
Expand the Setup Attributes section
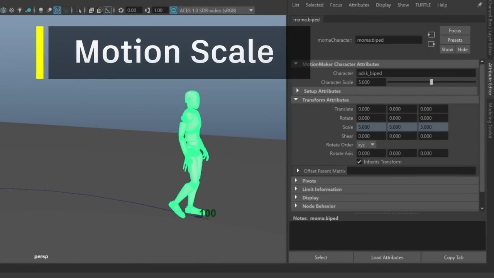[x=297, y=91]
